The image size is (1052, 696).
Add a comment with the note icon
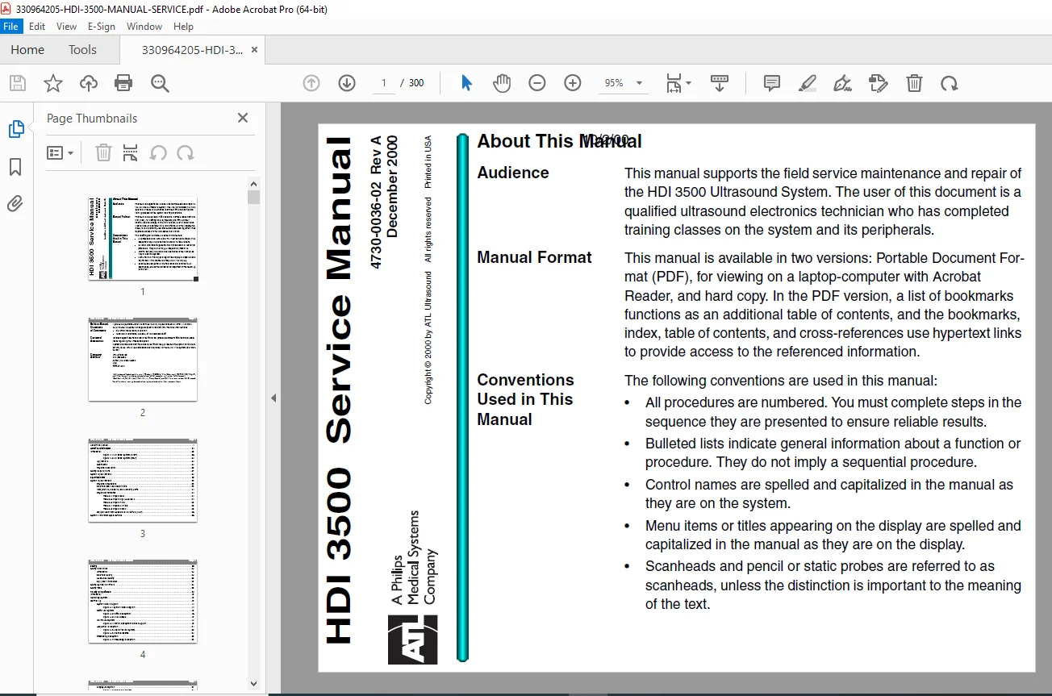772,83
